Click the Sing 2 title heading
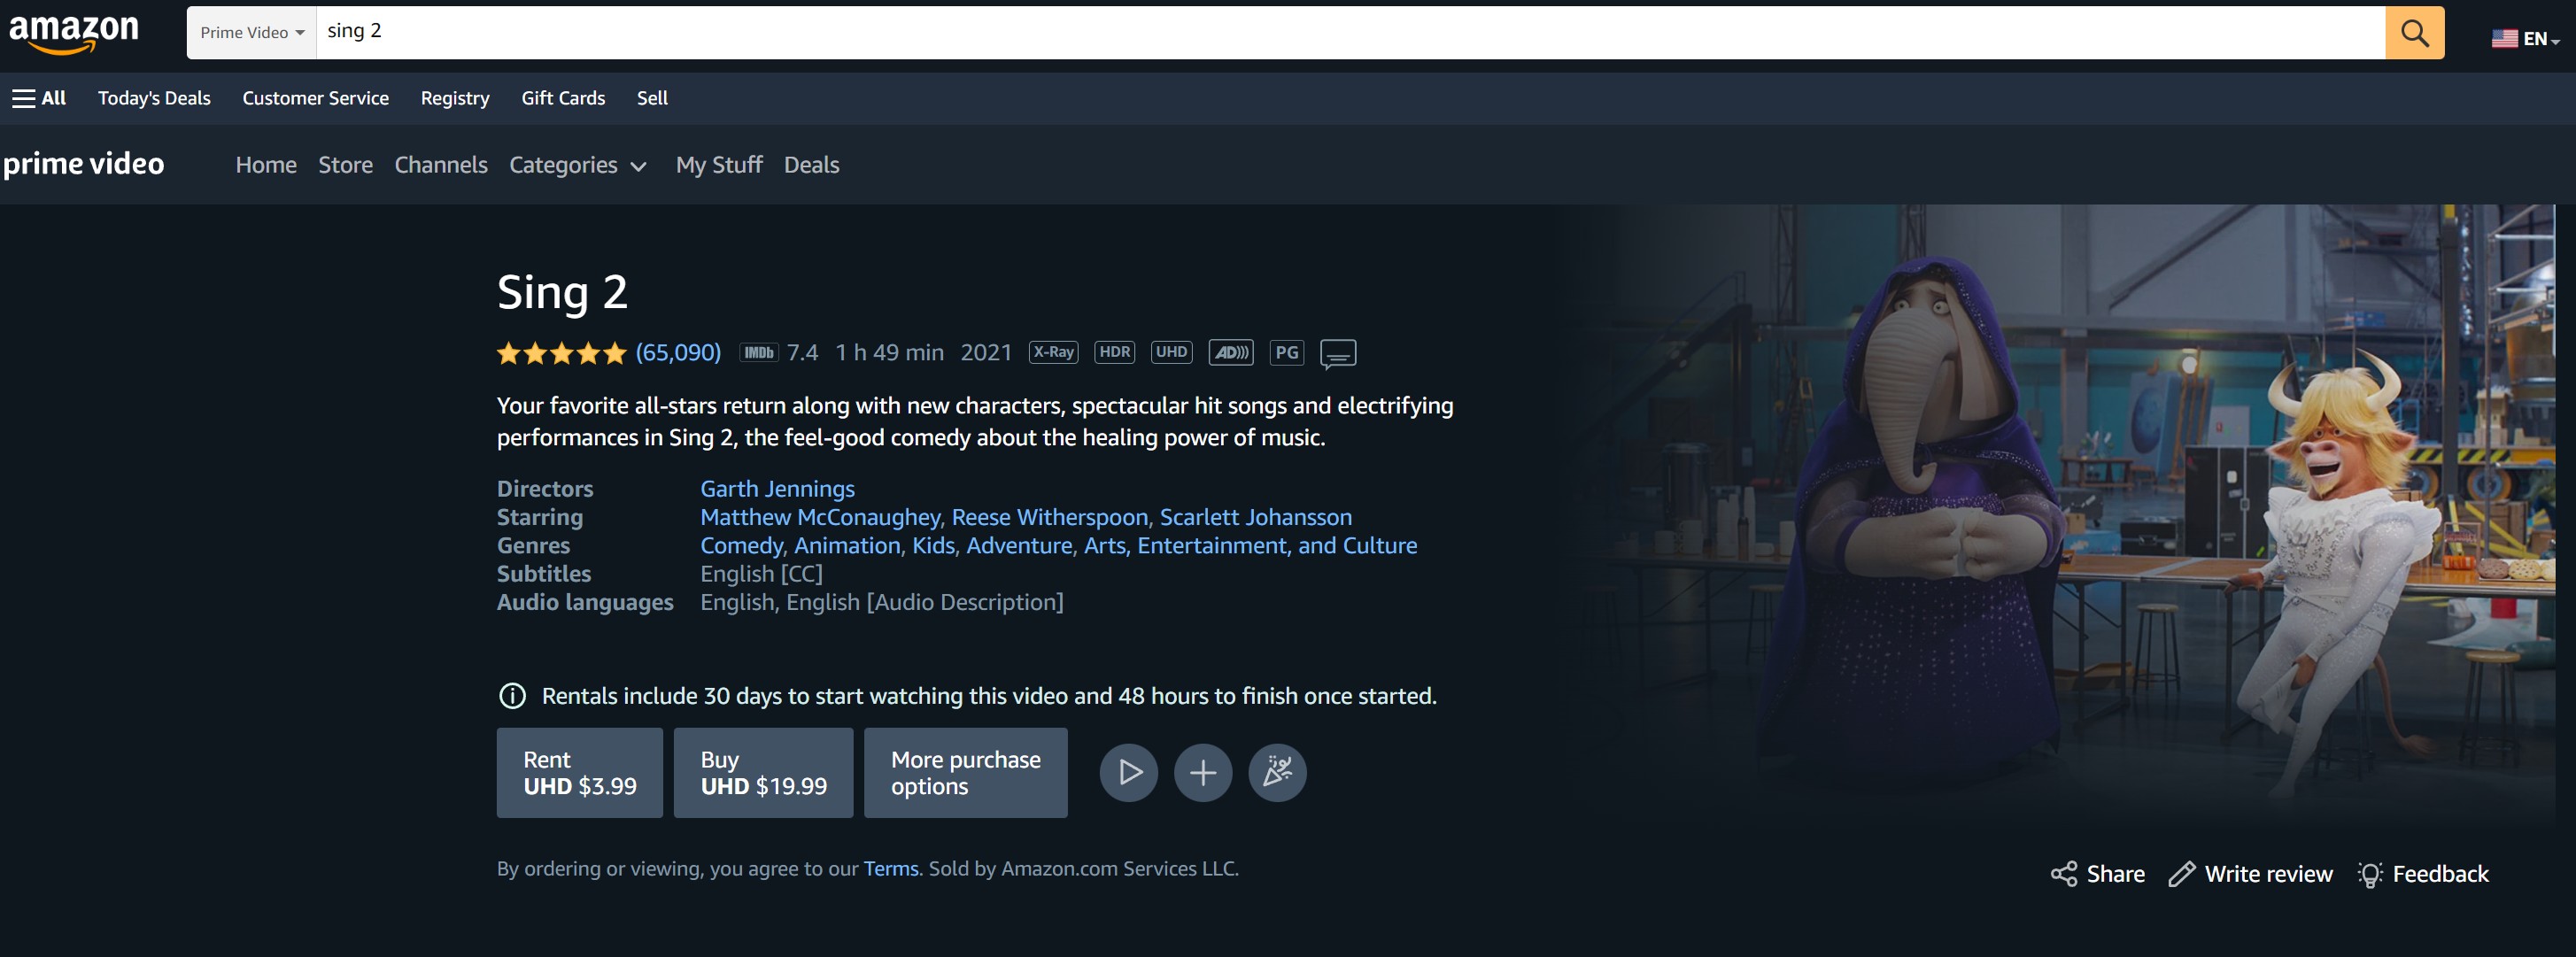 tap(562, 293)
